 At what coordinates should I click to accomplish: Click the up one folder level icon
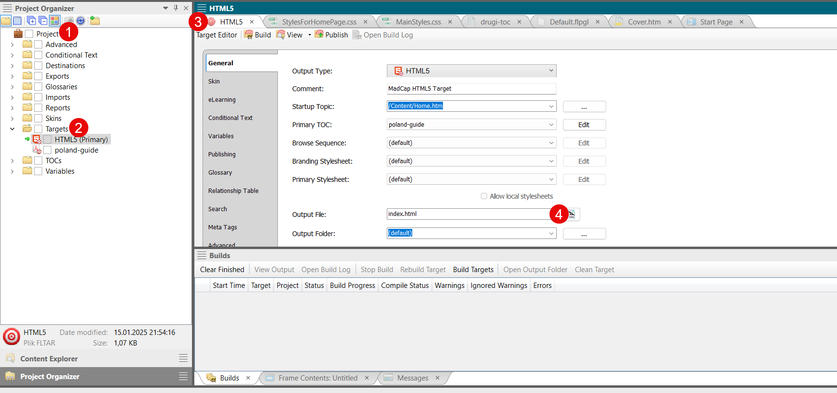click(69, 21)
